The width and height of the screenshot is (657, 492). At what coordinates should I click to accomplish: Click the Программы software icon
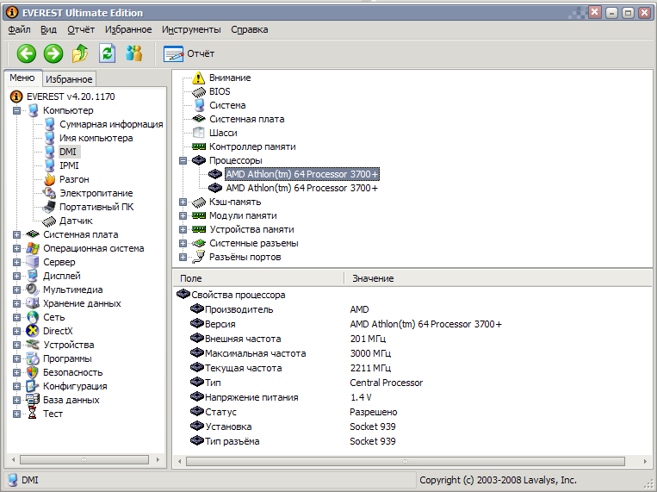pyautogui.click(x=33, y=358)
